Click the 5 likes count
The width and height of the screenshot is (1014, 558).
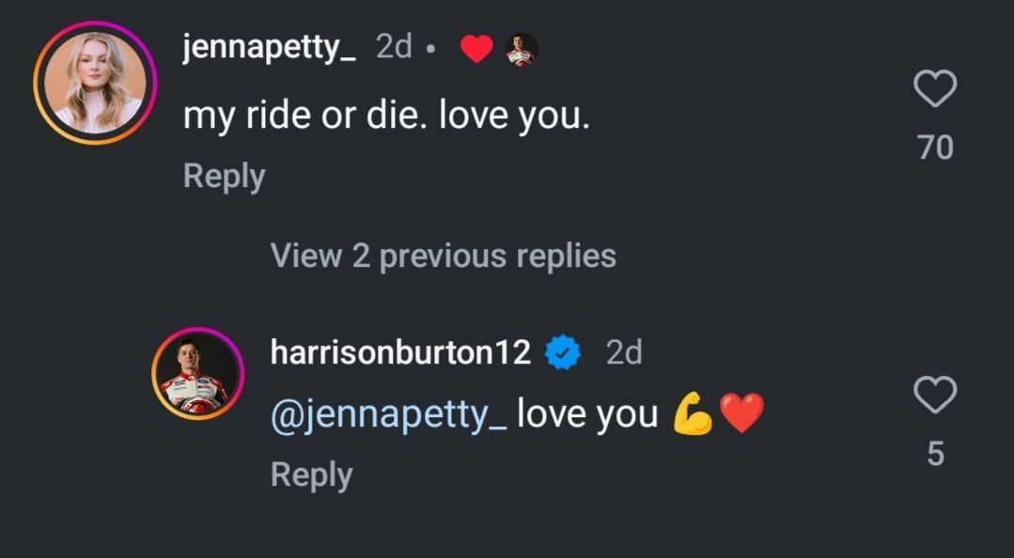(x=934, y=455)
